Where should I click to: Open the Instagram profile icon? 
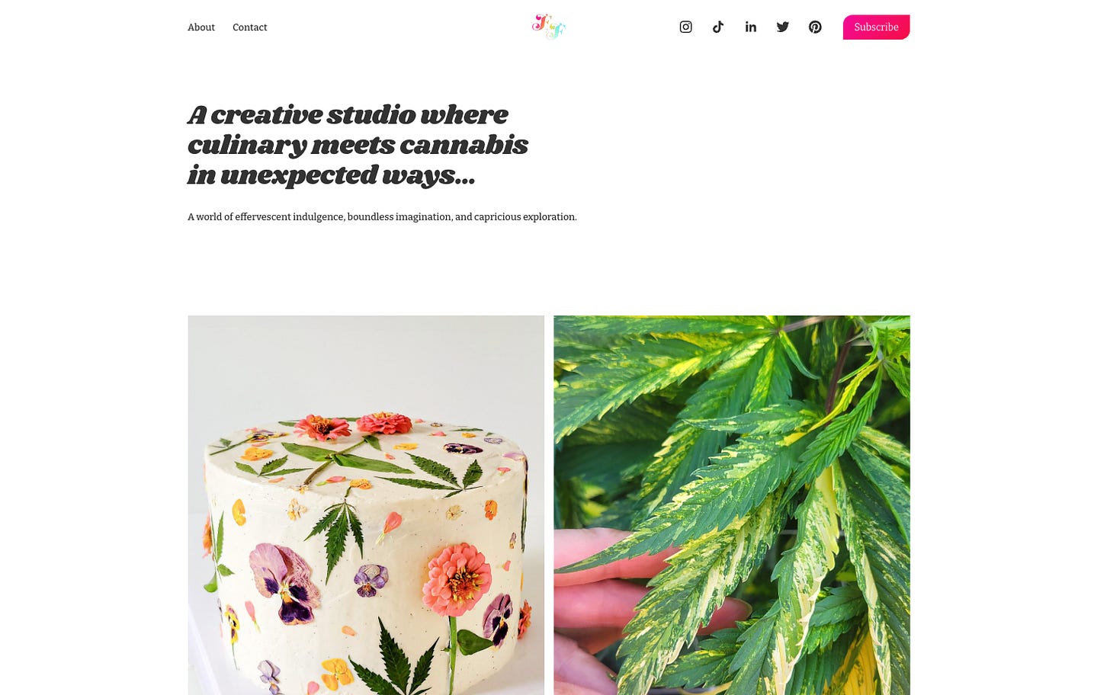tap(685, 27)
